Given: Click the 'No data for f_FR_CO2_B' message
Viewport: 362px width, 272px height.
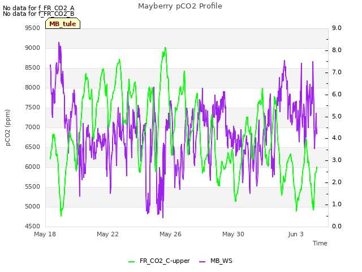Looking at the screenshot, I should tap(38, 14).
